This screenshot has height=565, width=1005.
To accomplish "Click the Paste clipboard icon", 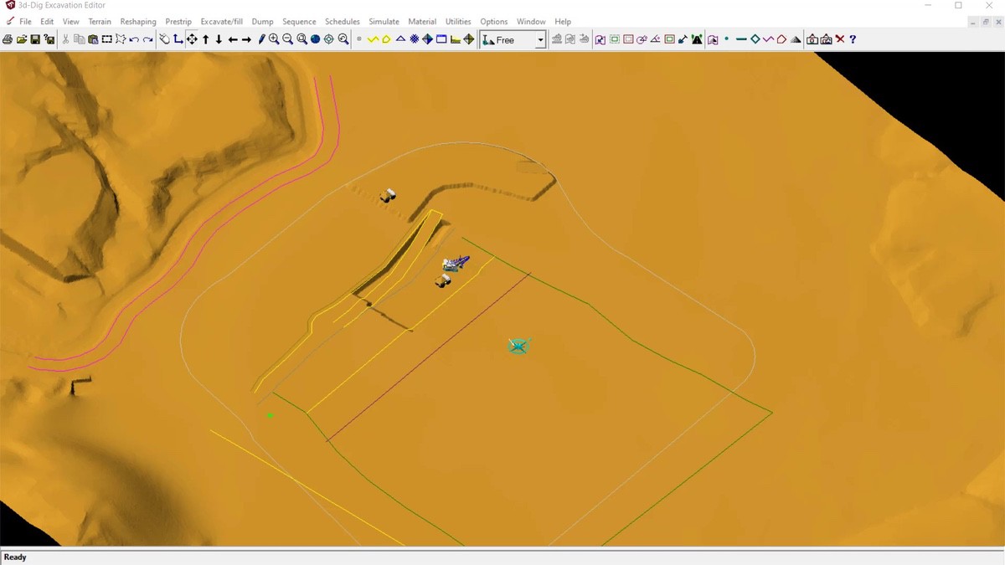I will [x=93, y=39].
